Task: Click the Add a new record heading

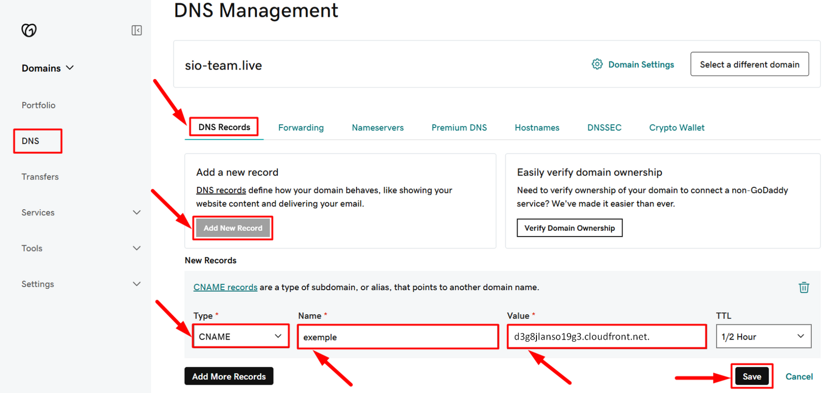Action: point(237,172)
